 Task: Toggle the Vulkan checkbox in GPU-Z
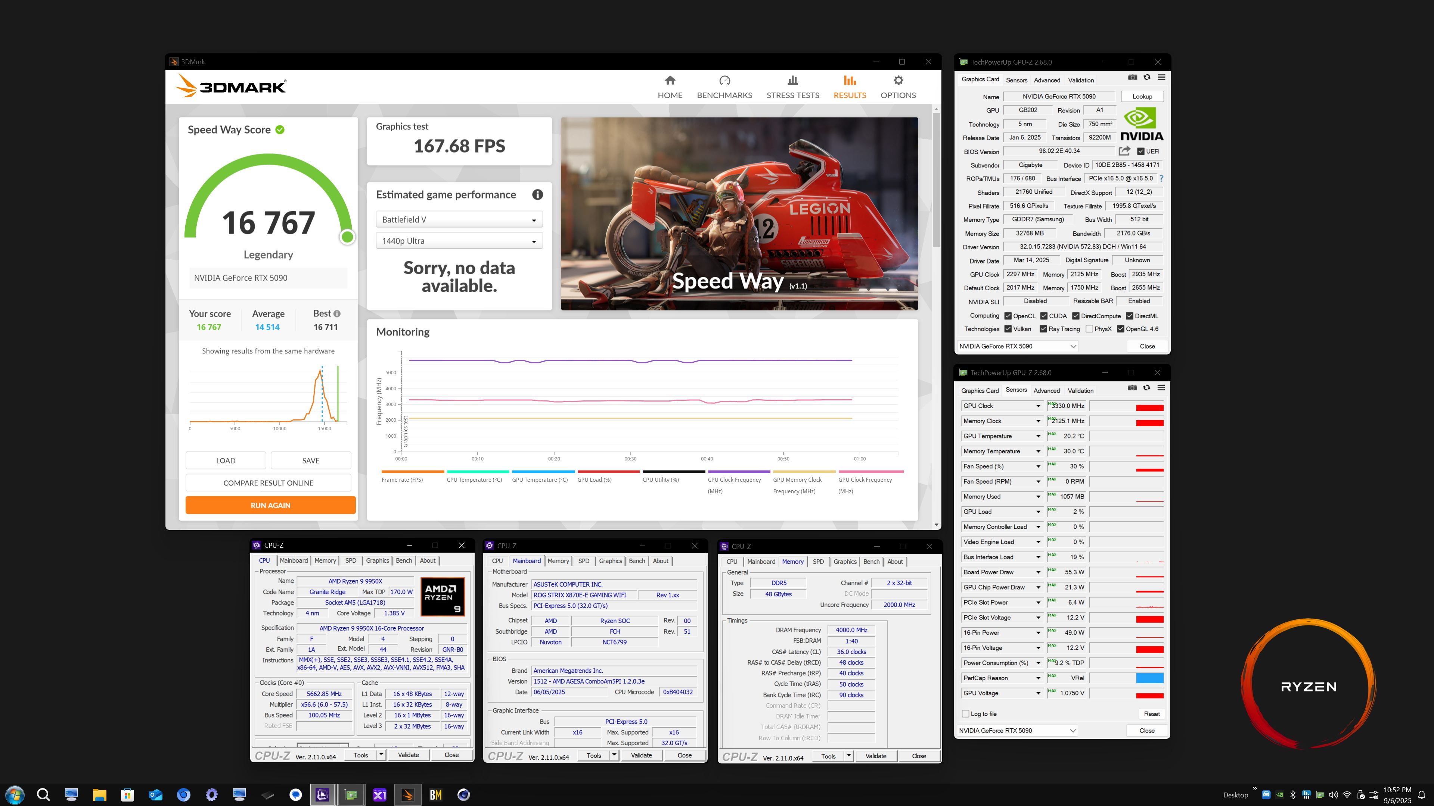1008,329
